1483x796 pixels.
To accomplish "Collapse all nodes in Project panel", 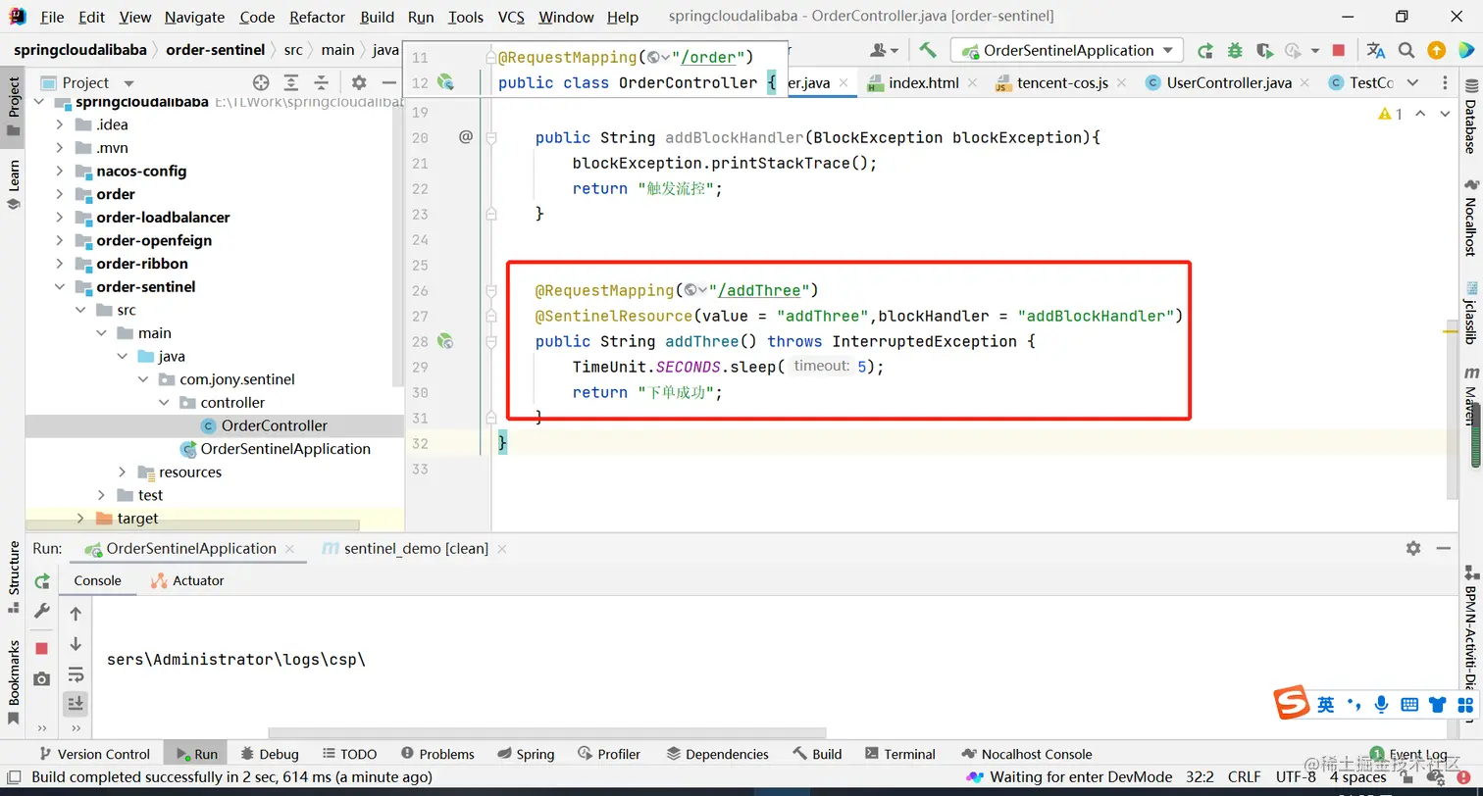I will click(322, 82).
